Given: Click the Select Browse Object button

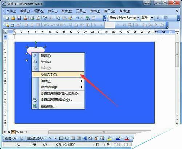Looking at the screenshot, I should [x=177, y=124].
